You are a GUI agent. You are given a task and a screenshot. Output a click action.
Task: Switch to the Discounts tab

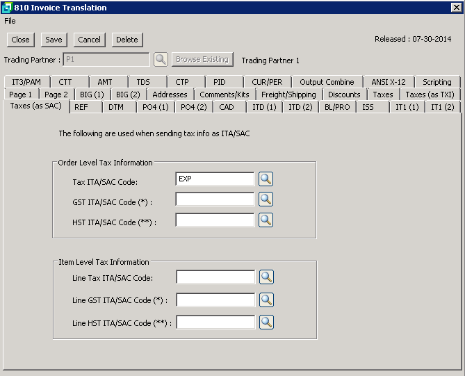(344, 95)
